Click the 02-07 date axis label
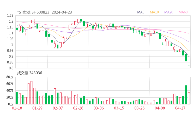Viewport: 193px width, 114px height. 58,108
